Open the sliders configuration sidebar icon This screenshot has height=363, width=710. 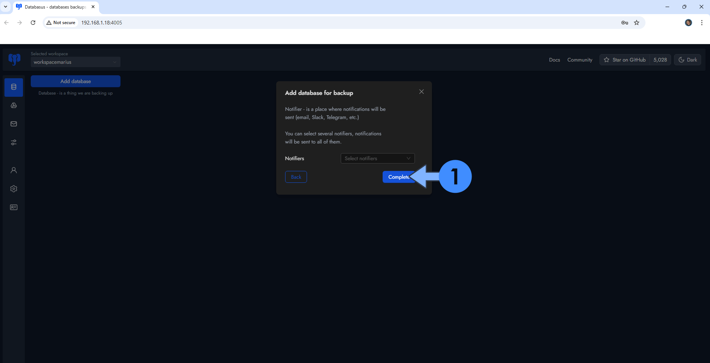[x=14, y=142]
